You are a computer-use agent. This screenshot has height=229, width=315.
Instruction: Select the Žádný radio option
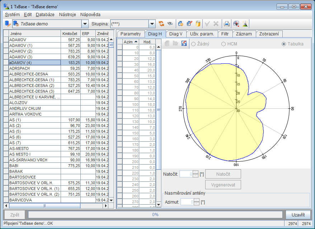tap(194, 43)
